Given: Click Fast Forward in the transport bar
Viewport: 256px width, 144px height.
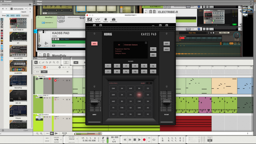Looking at the screenshot, I should point(130,140).
